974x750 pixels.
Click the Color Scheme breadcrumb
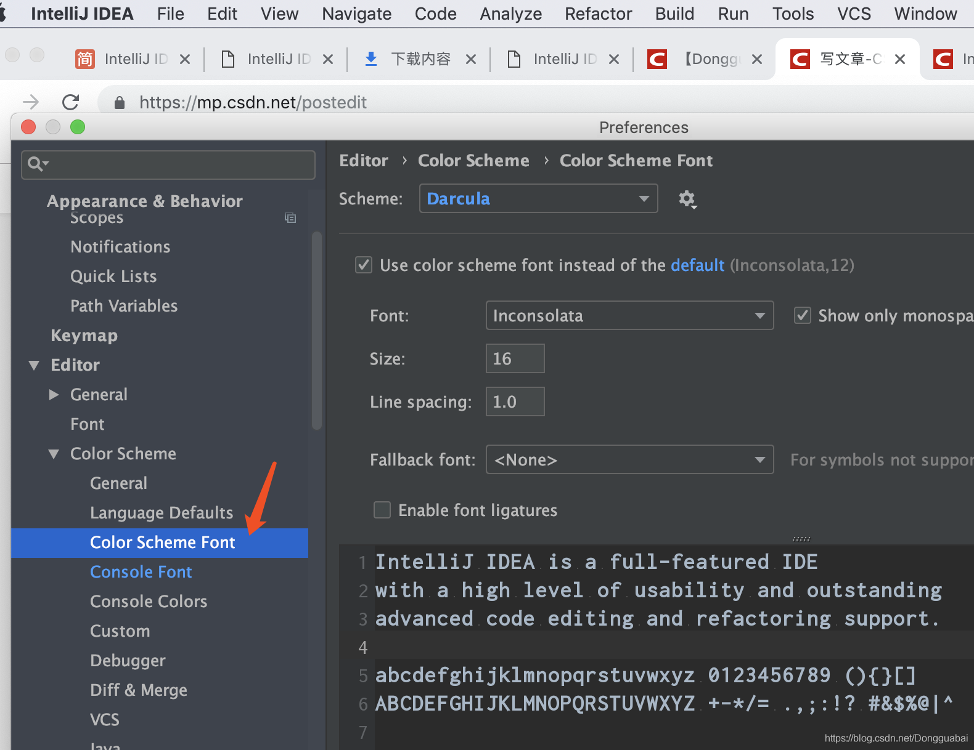[x=473, y=161]
